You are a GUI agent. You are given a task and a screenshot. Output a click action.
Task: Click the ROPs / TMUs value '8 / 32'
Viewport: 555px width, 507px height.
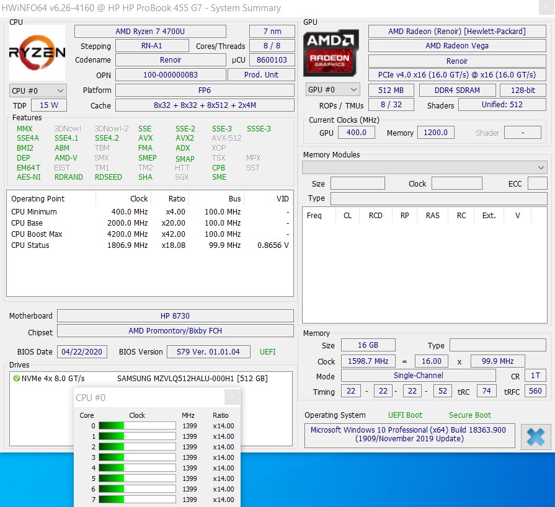pyautogui.click(x=391, y=104)
